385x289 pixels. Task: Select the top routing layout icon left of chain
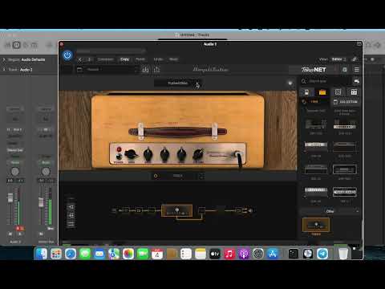pyautogui.click(x=71, y=207)
